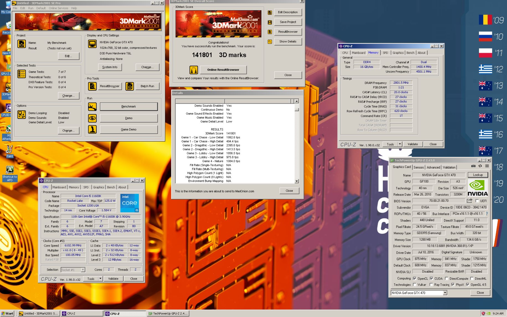
Task: Open the Tools dropdown arrow in CPU-Z CPU window
Action: pos(100,279)
